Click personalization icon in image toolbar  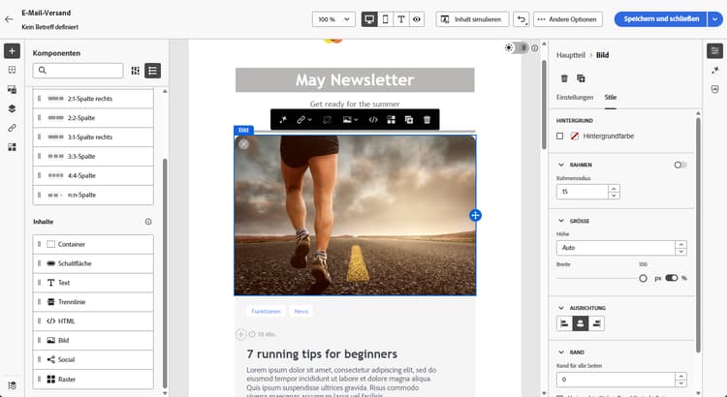(283, 119)
